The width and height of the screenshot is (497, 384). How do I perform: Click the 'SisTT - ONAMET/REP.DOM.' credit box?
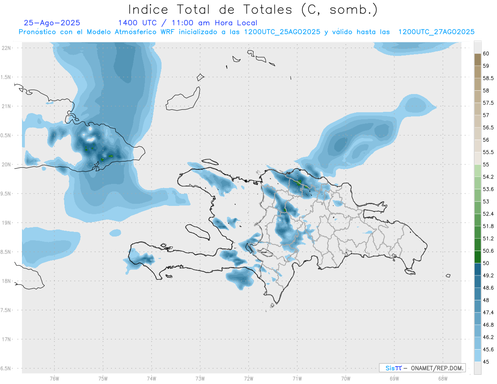(x=422, y=368)
